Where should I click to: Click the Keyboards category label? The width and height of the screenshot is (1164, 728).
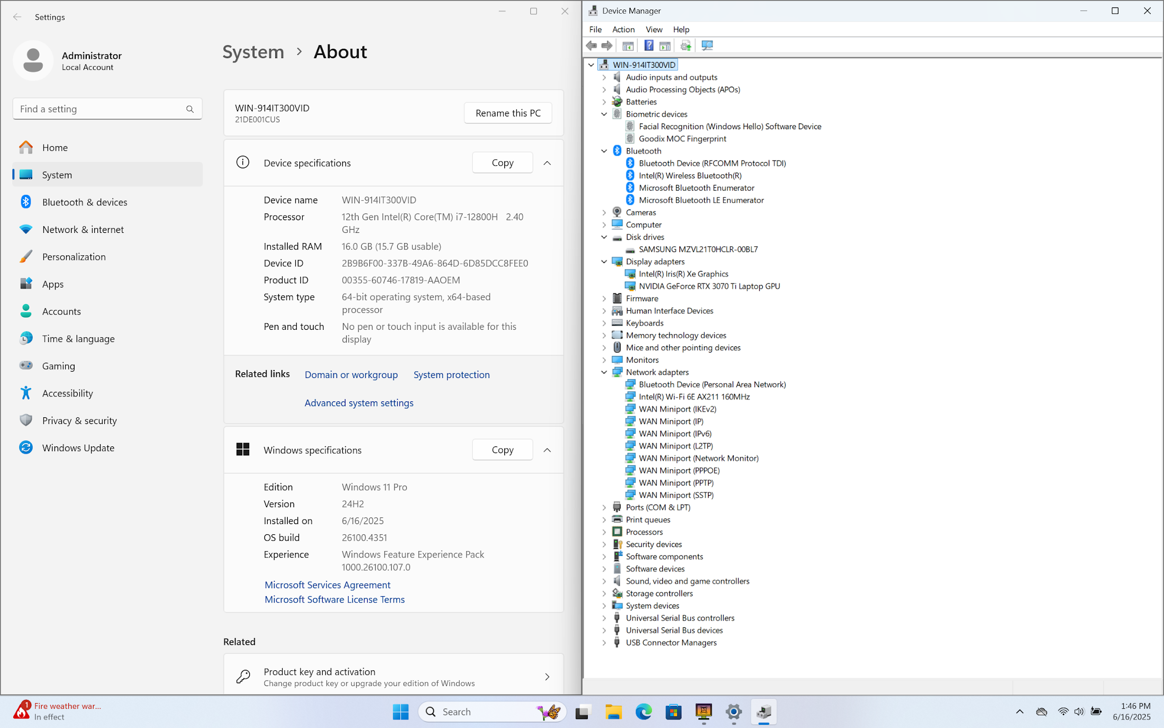(644, 323)
